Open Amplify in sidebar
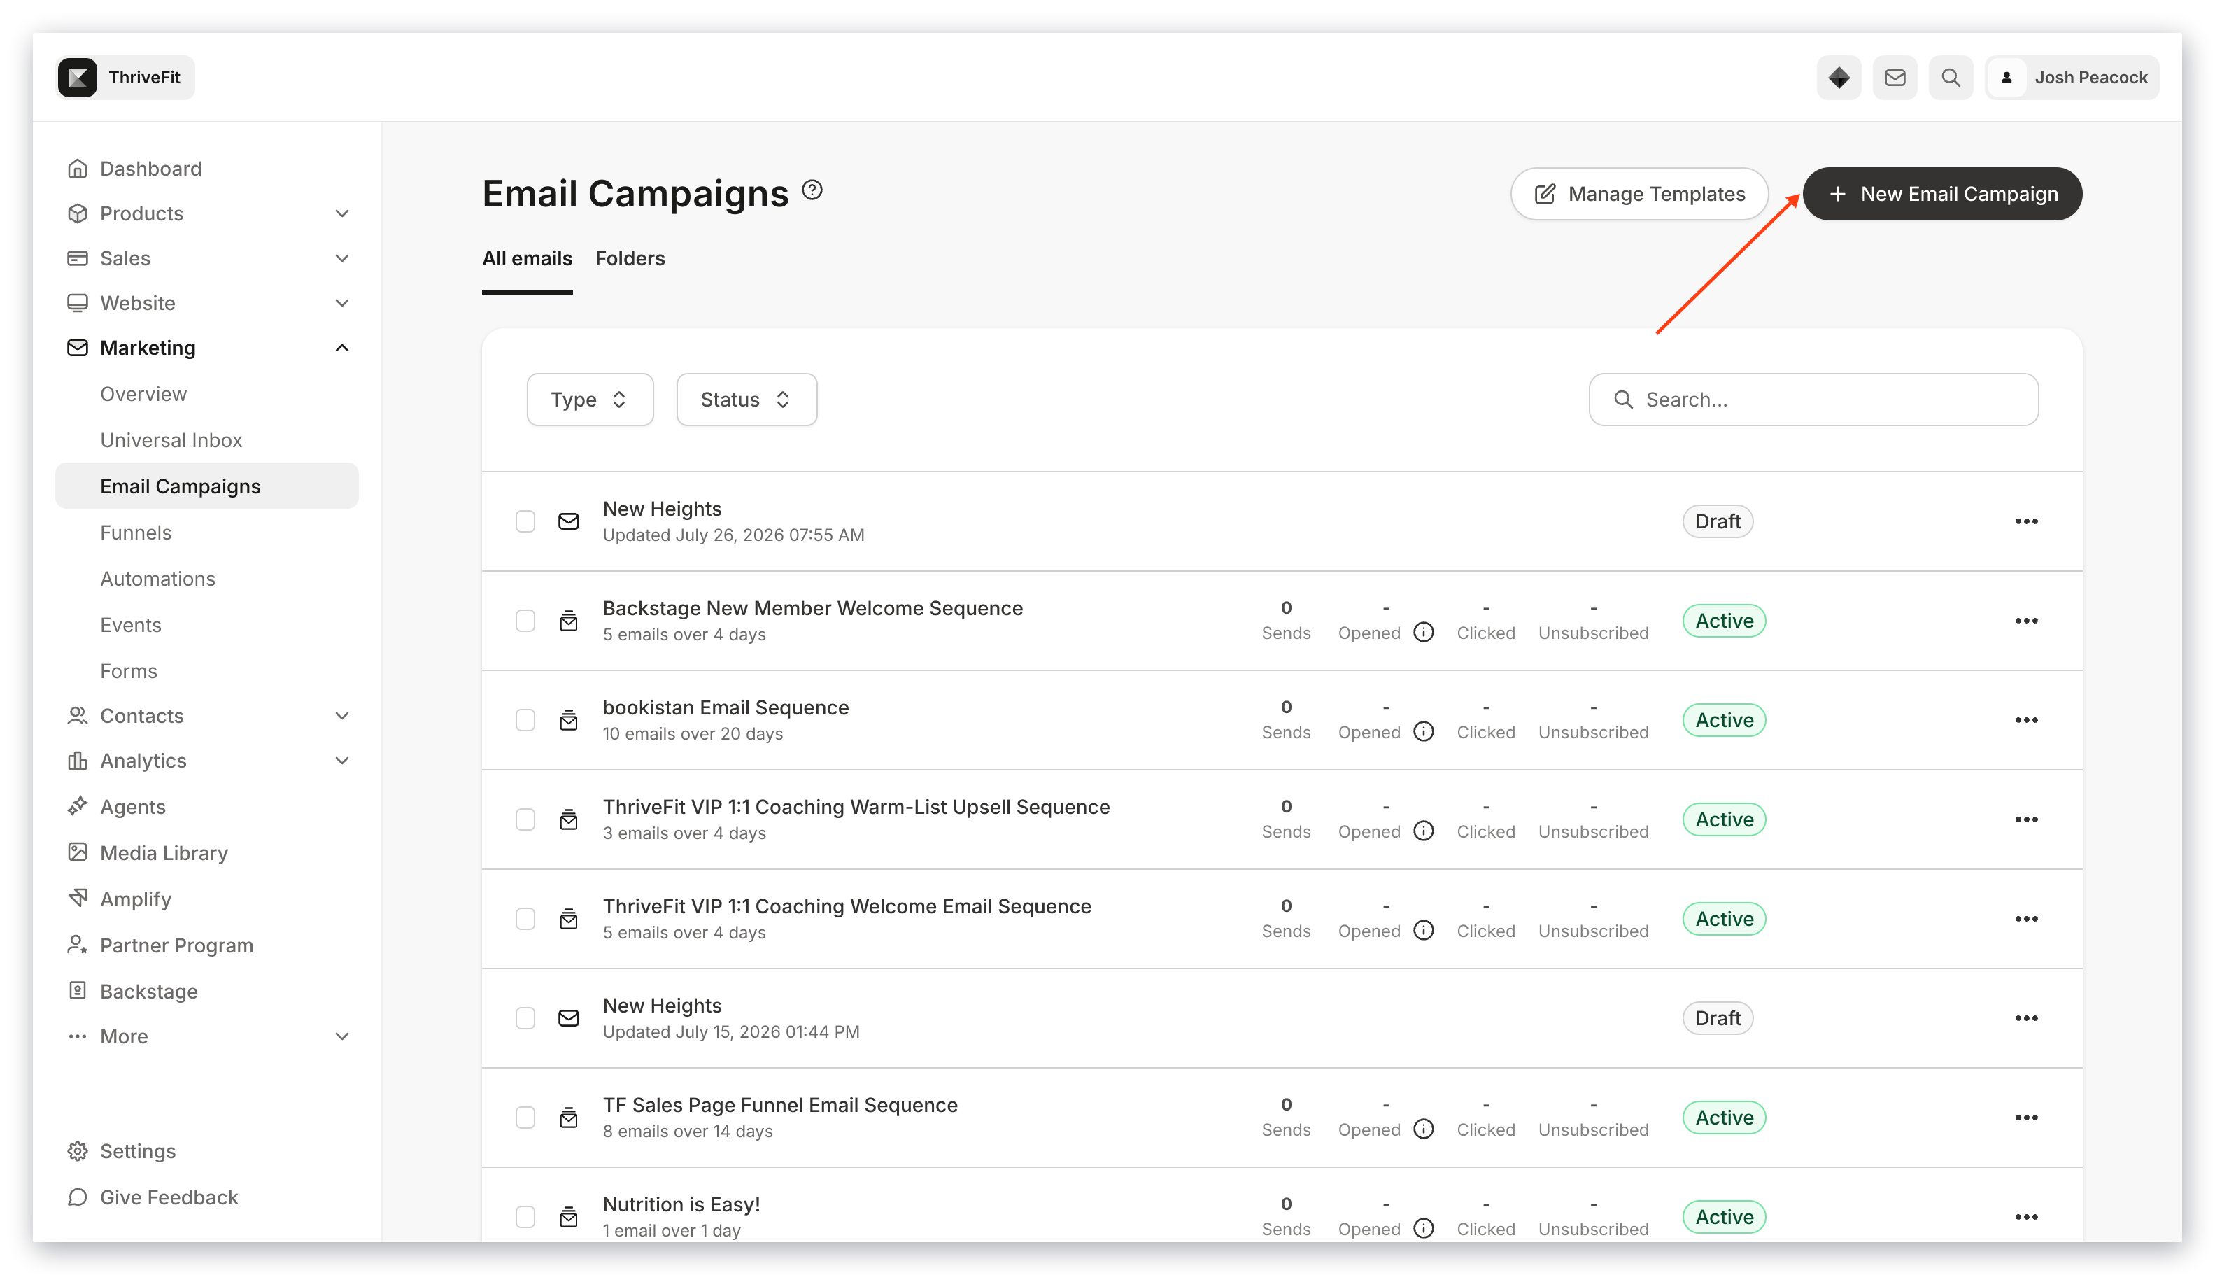 click(135, 899)
